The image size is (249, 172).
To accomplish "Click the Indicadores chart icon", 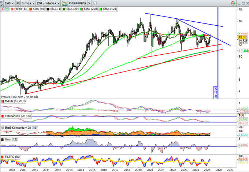I will 65,3.
